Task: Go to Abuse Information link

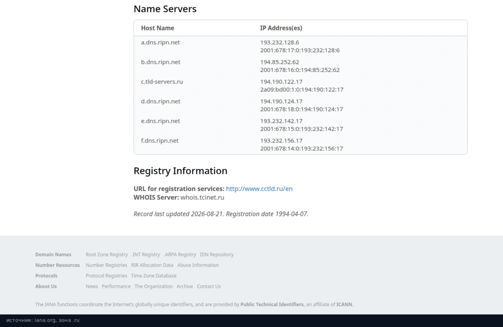Action: click(x=198, y=265)
